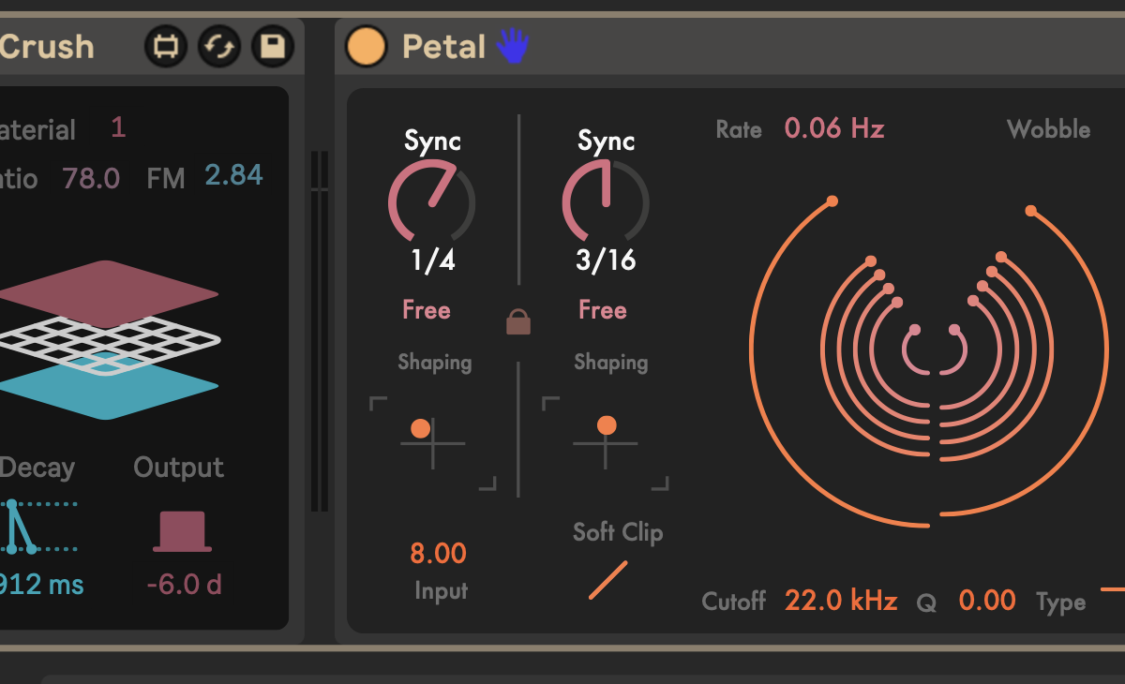Click the Crush show/hide parameters icon

click(165, 46)
